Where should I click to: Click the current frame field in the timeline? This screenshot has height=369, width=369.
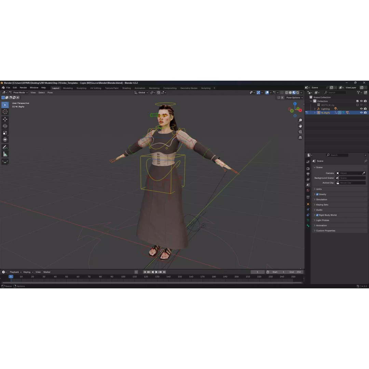[258, 272]
